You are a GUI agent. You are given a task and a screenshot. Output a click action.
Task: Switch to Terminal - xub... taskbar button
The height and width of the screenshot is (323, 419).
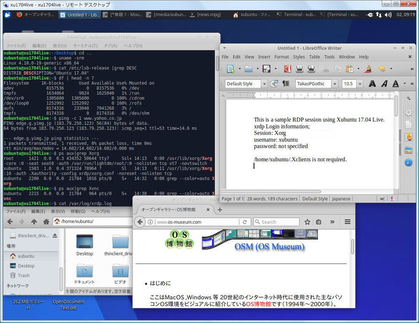point(296,15)
